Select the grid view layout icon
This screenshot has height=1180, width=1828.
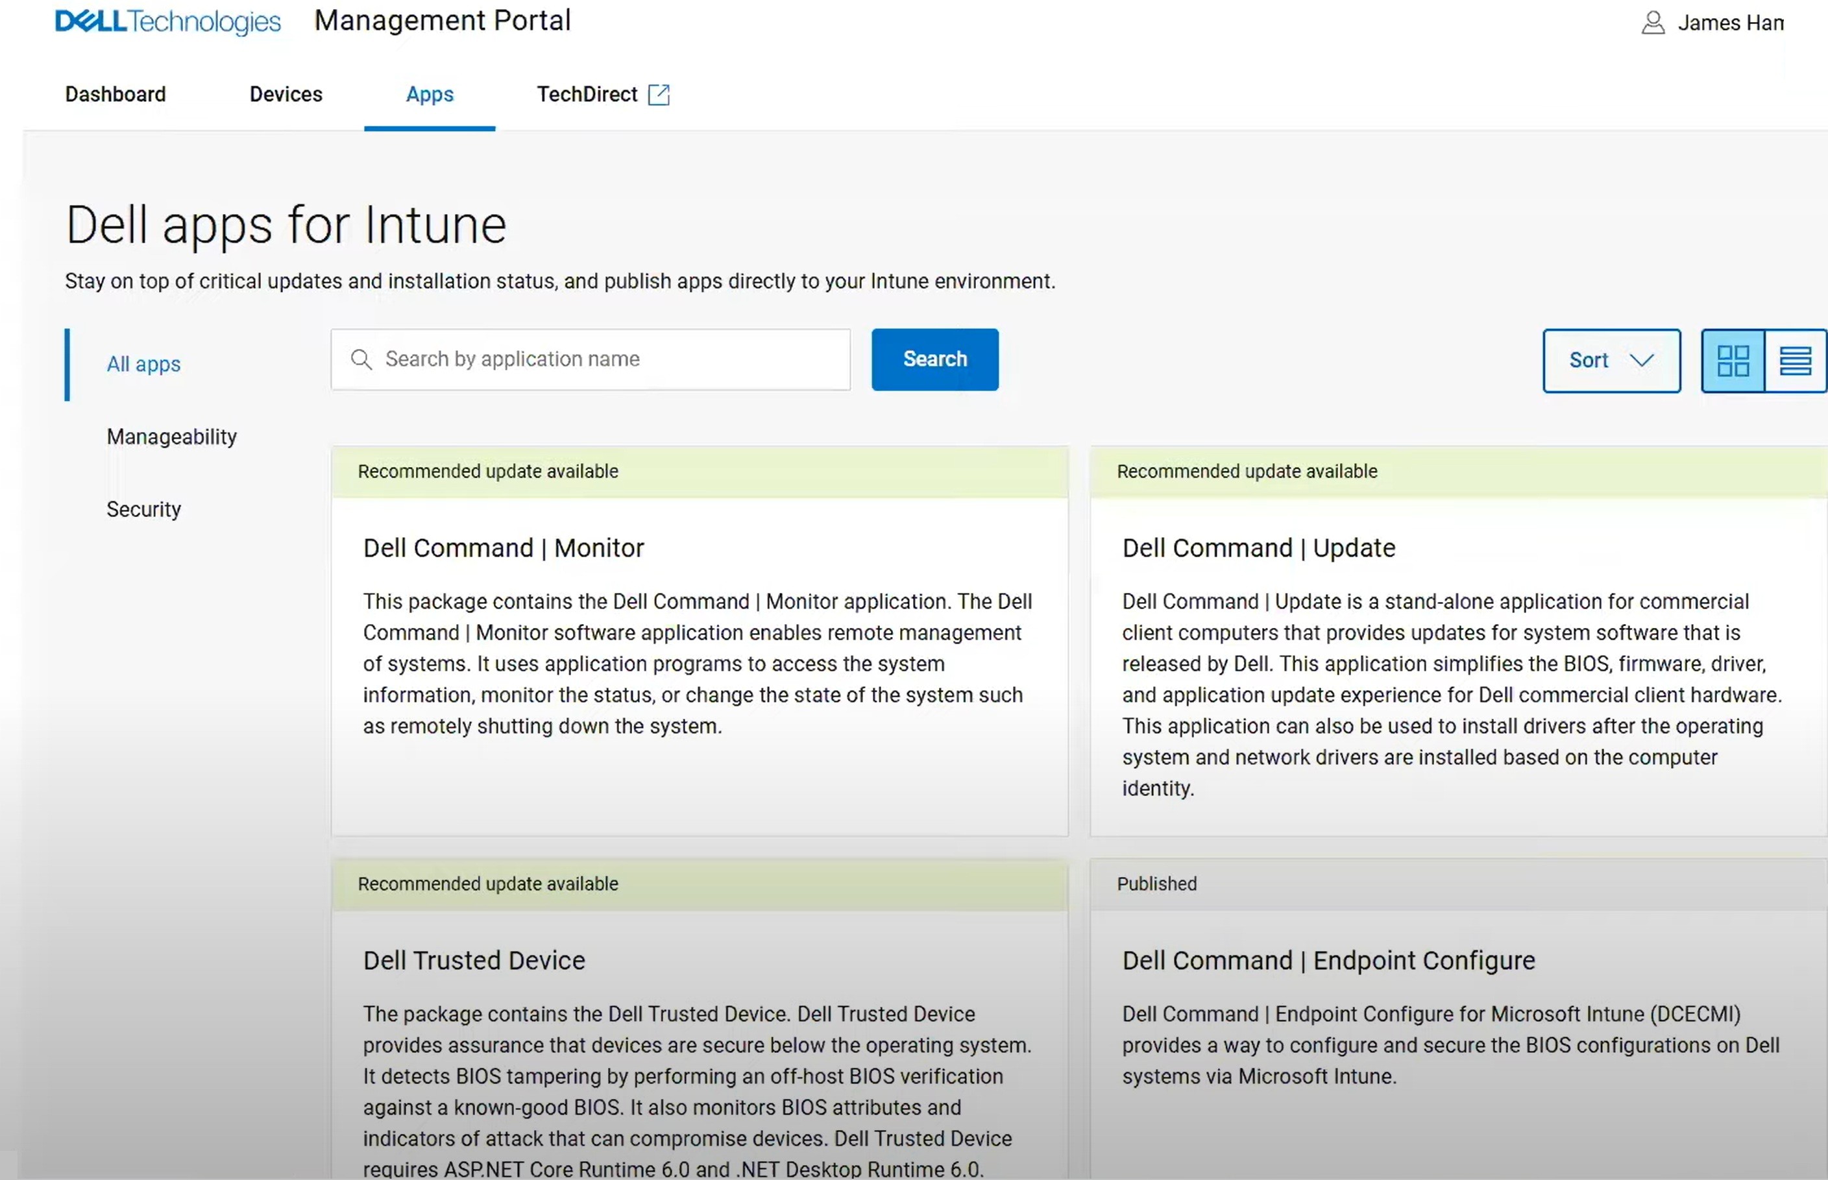click(1734, 360)
